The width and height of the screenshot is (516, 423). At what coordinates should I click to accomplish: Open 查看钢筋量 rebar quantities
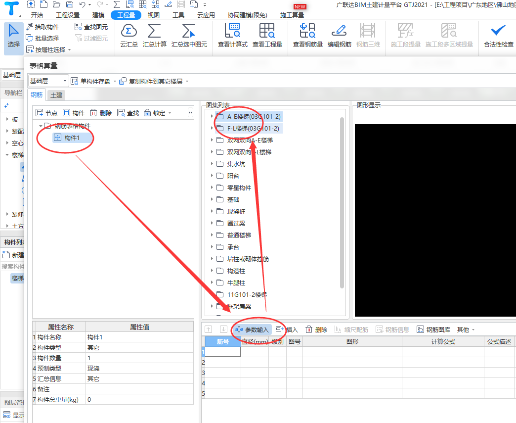click(308, 36)
